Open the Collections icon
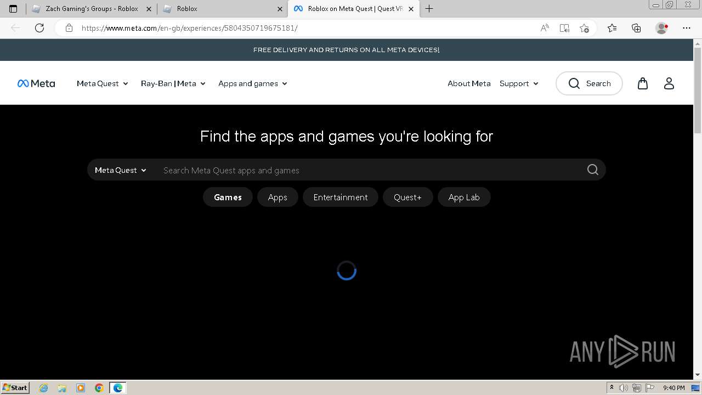Screen dimensions: 702x395 pyautogui.click(x=636, y=28)
